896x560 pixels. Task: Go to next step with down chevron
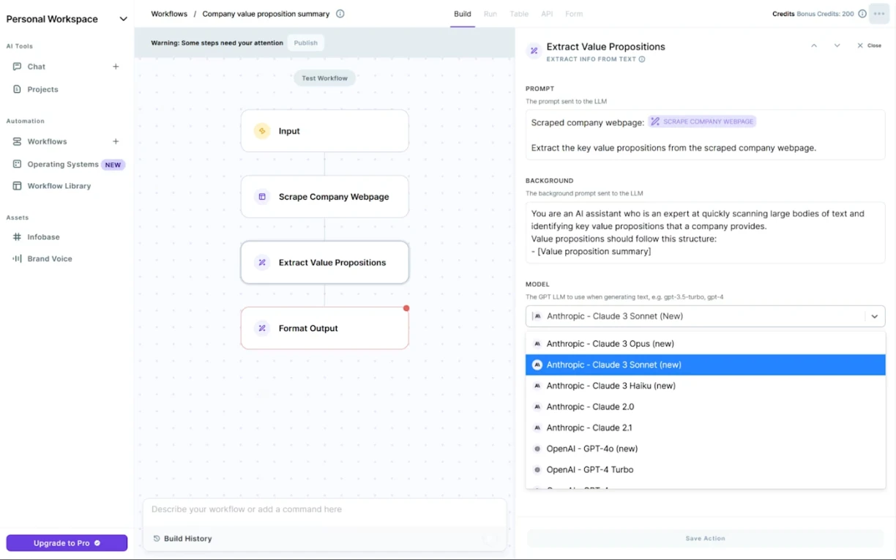click(x=837, y=45)
